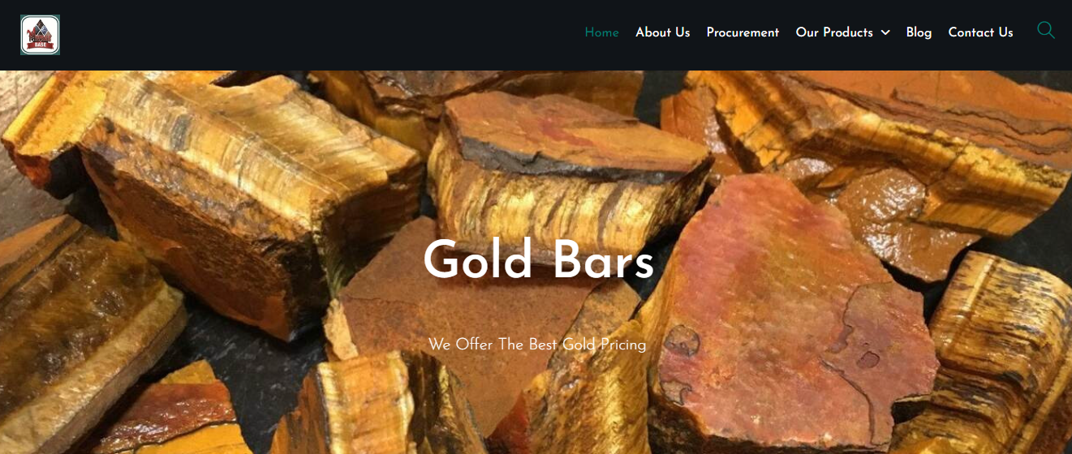This screenshot has height=454, width=1072.
Task: Open the search magnifier icon
Action: click(x=1046, y=31)
